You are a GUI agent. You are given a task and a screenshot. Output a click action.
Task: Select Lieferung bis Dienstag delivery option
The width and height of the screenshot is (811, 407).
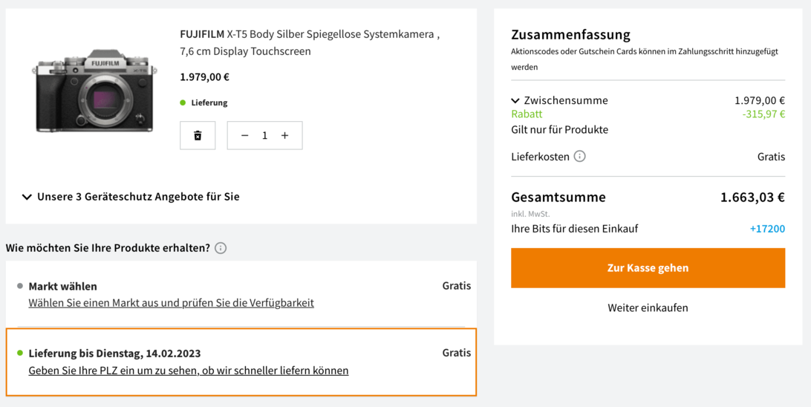tap(114, 353)
